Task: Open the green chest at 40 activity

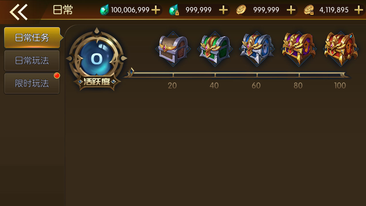Action: [x=215, y=49]
